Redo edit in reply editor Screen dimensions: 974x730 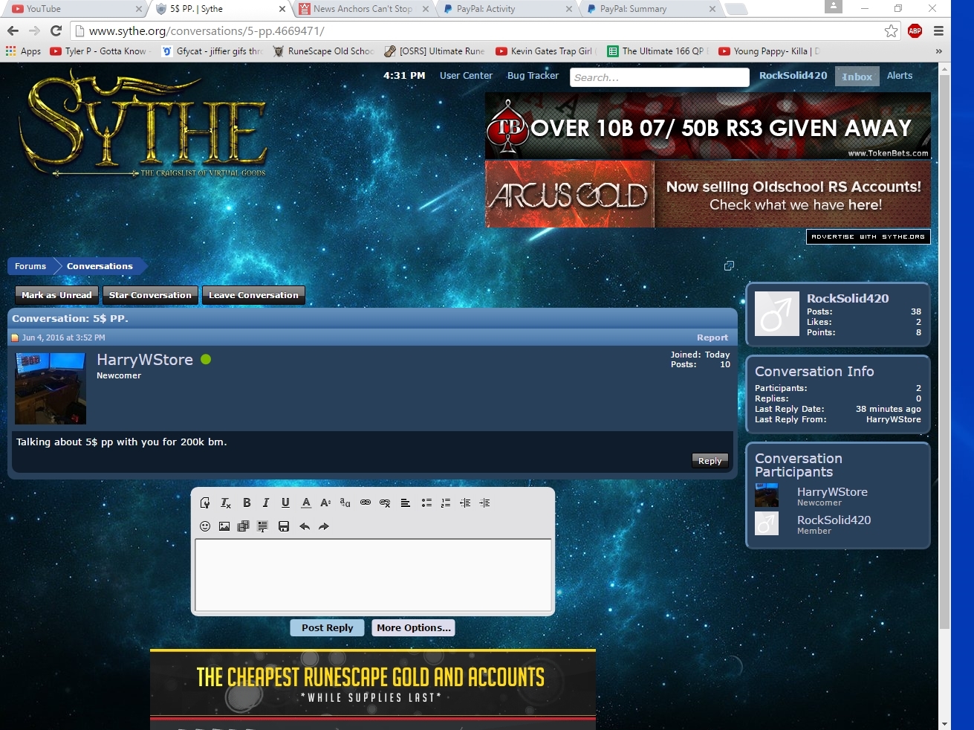tap(324, 526)
